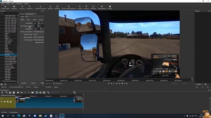This screenshot has width=211, height=118.
Task: Toggle ripple trim and drop
Action: point(40,92)
